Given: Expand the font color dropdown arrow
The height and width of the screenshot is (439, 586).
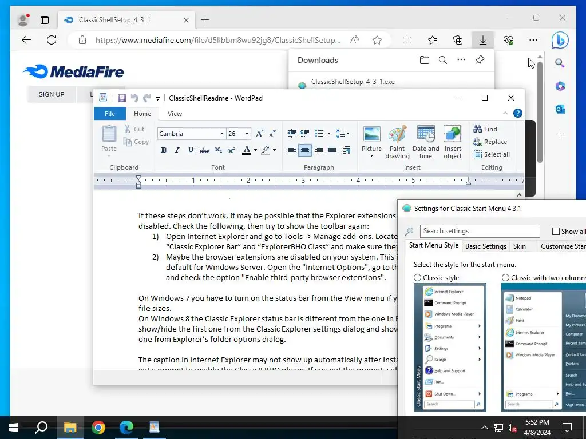Looking at the screenshot, I should [x=256, y=150].
